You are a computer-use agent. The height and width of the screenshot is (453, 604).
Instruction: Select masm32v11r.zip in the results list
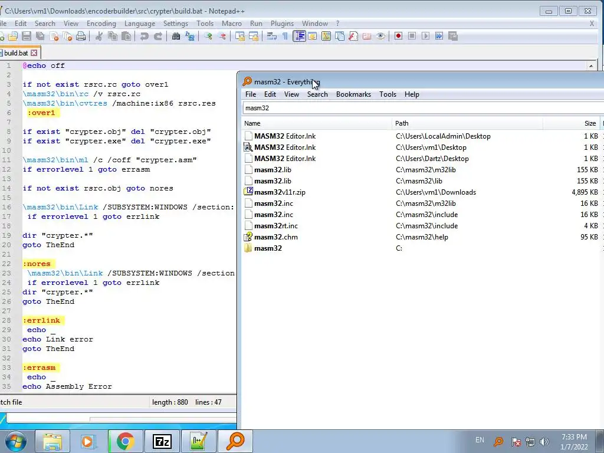point(280,192)
